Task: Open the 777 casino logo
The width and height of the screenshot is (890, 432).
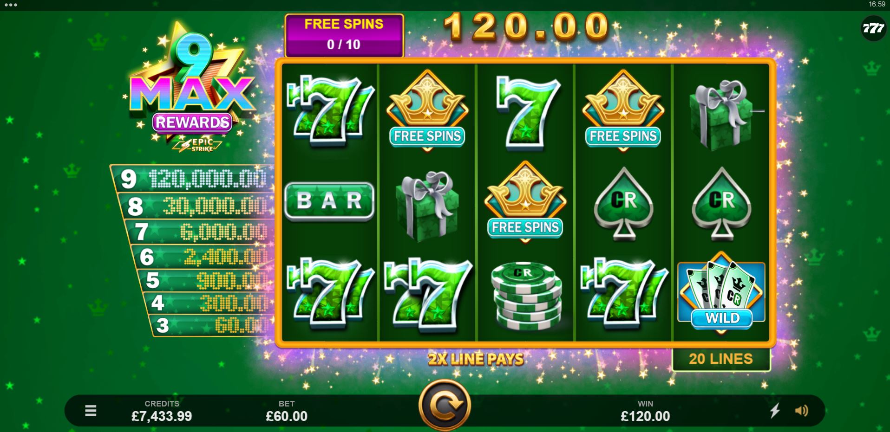Action: click(x=873, y=28)
